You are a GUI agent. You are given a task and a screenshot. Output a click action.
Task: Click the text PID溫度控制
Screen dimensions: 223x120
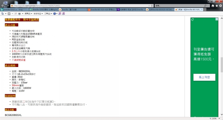pos(18,40)
